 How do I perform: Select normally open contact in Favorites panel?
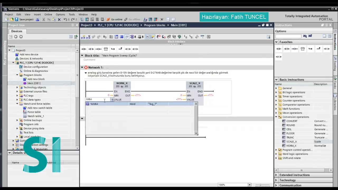[x=279, y=49]
